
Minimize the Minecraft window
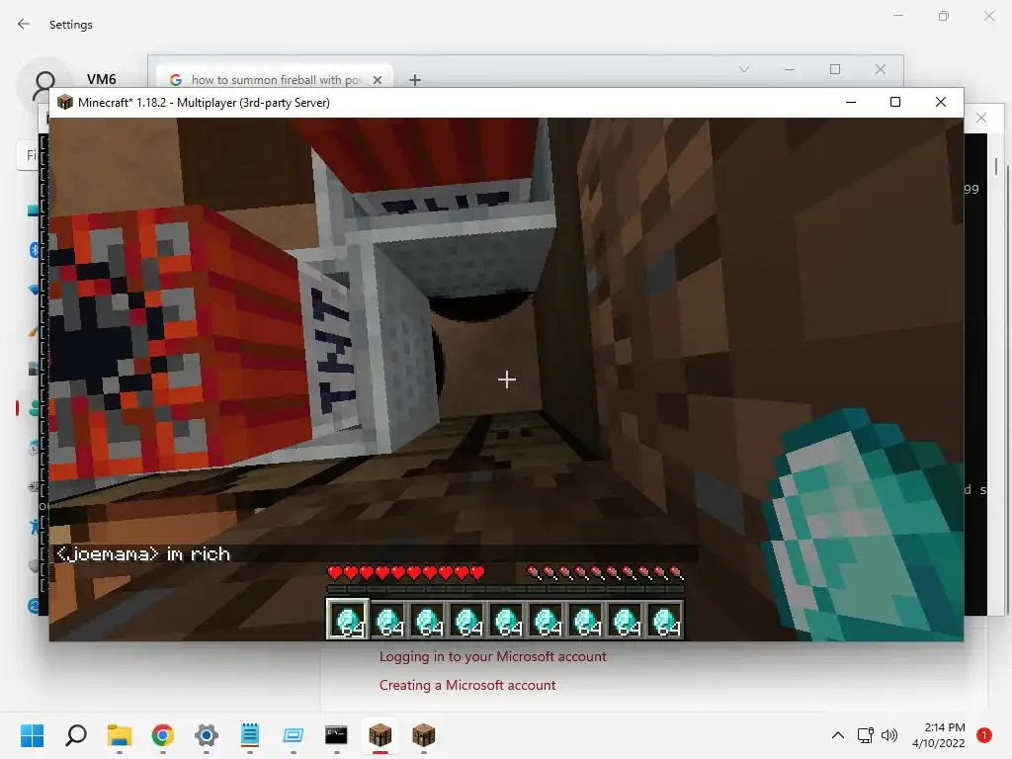click(851, 102)
